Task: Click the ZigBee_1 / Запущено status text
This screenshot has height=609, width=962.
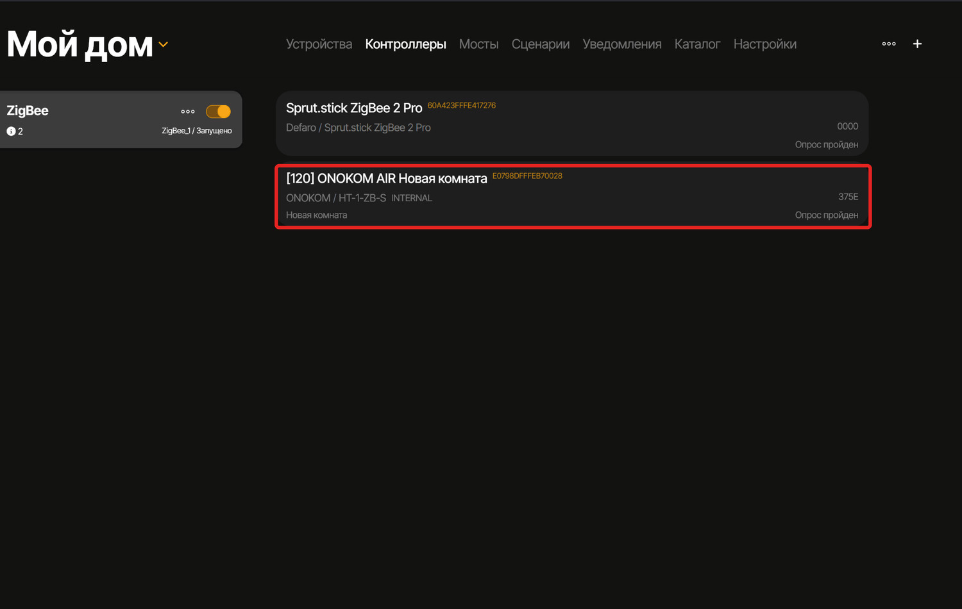Action: 196,131
